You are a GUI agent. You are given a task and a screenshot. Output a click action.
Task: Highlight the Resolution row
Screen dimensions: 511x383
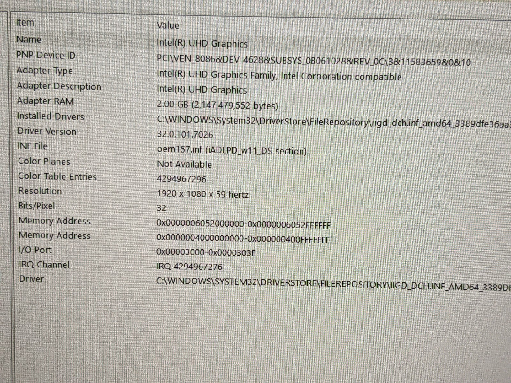coord(40,191)
